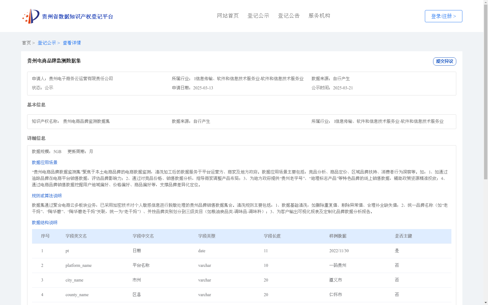Click the application date 2025-03-13

click(x=203, y=88)
